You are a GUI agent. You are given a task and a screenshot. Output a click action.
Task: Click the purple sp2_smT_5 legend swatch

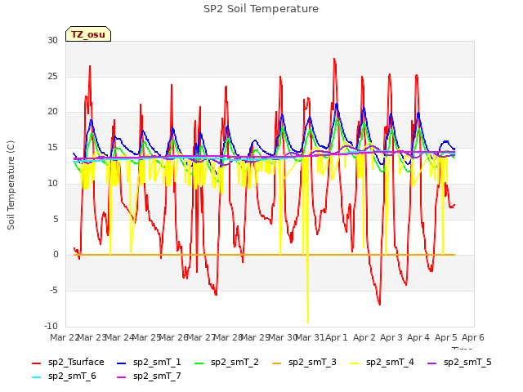(x=432, y=363)
